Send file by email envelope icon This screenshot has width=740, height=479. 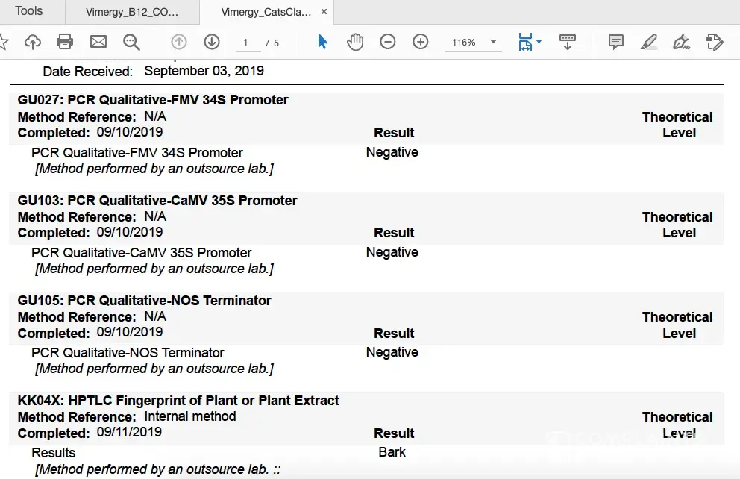(x=98, y=42)
